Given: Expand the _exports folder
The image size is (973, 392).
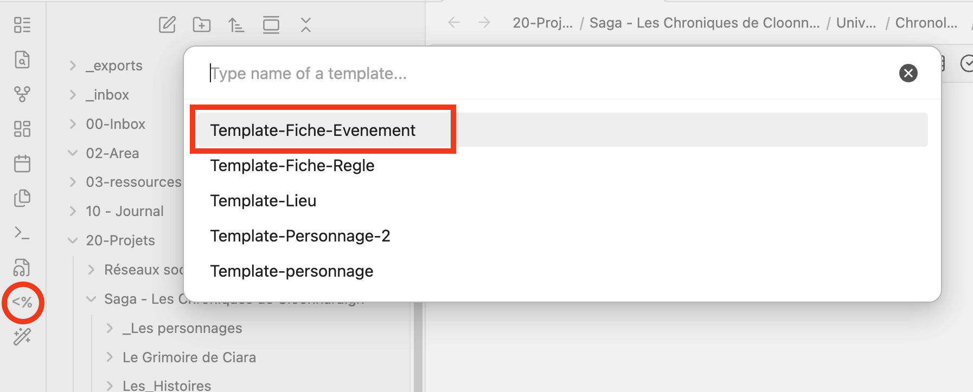Looking at the screenshot, I should coord(114,66).
